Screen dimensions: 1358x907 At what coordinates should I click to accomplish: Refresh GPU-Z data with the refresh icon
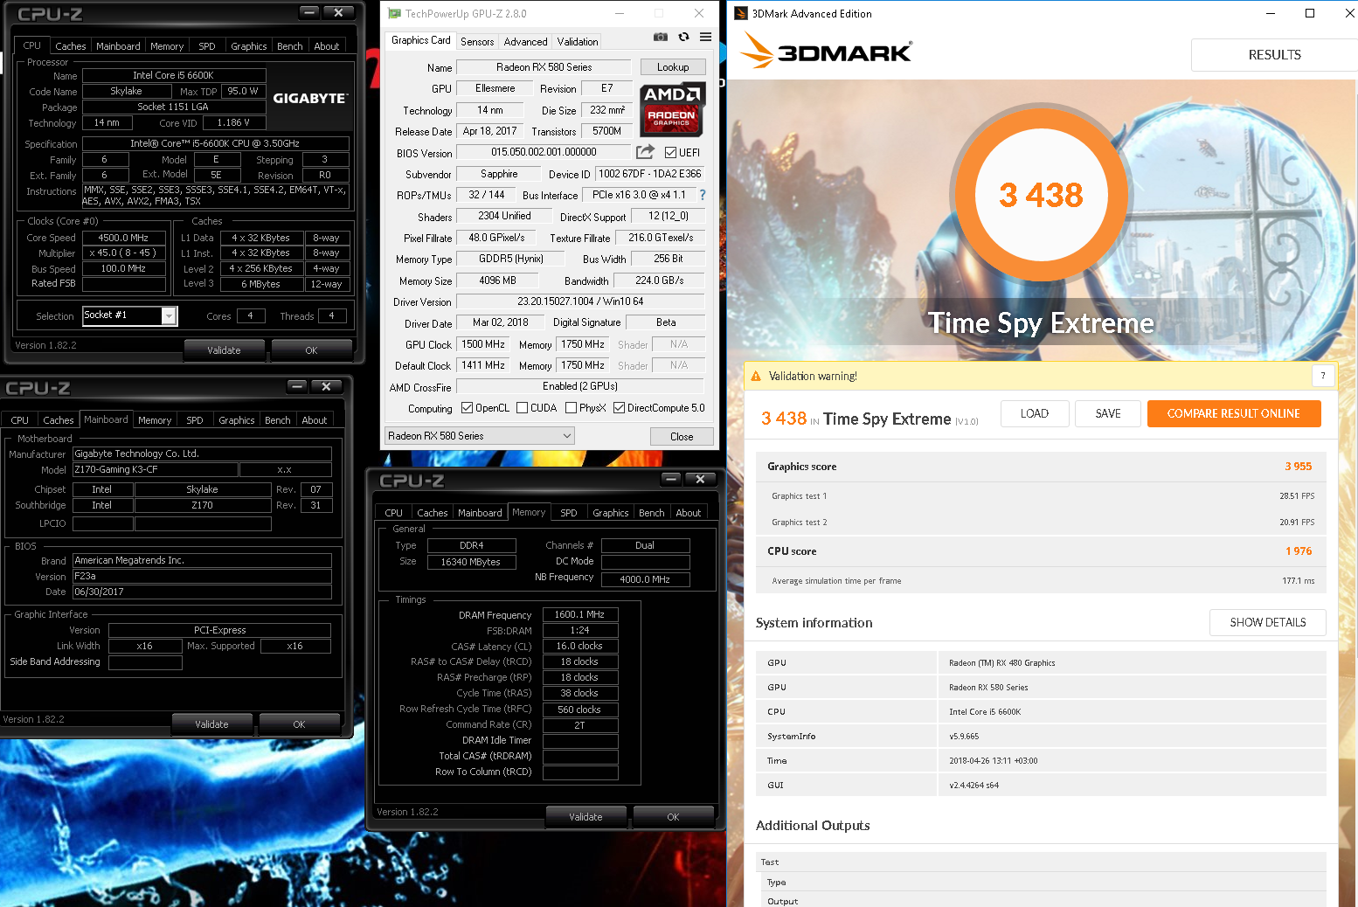coord(683,37)
